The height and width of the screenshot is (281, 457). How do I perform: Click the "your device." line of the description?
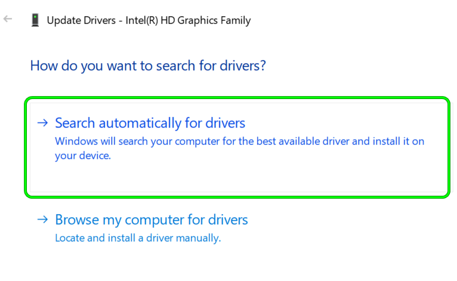(x=83, y=156)
